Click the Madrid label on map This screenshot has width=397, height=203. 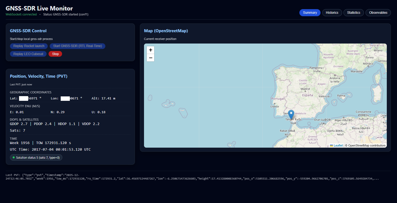305,89
